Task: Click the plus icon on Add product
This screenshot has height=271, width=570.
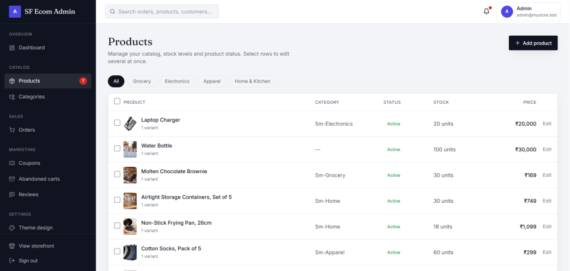Action: [x=517, y=43]
